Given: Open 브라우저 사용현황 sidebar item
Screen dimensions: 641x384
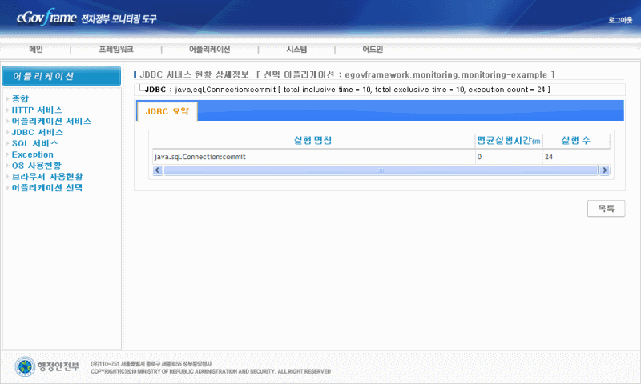Looking at the screenshot, I should [46, 176].
